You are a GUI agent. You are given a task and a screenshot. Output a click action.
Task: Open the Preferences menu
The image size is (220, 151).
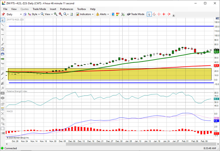coord(66,9)
